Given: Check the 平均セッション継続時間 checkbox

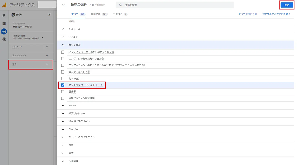Looking at the screenshot, I should tap(63, 98).
